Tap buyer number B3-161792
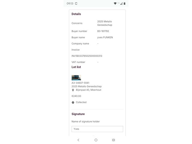This screenshot has width=192, height=144. [x=103, y=31]
